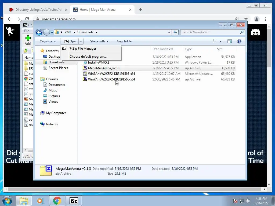This screenshot has height=206, width=275.
Task: Open the Windows Start menu
Action: click(7, 201)
